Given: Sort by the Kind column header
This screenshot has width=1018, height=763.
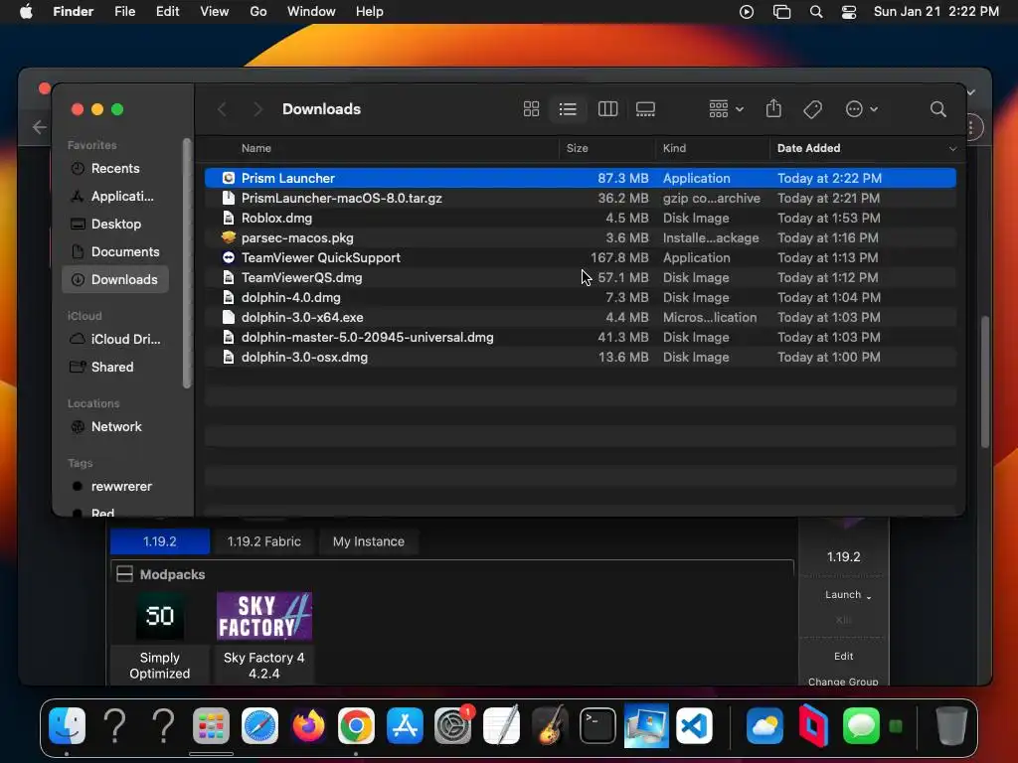Looking at the screenshot, I should (x=674, y=149).
